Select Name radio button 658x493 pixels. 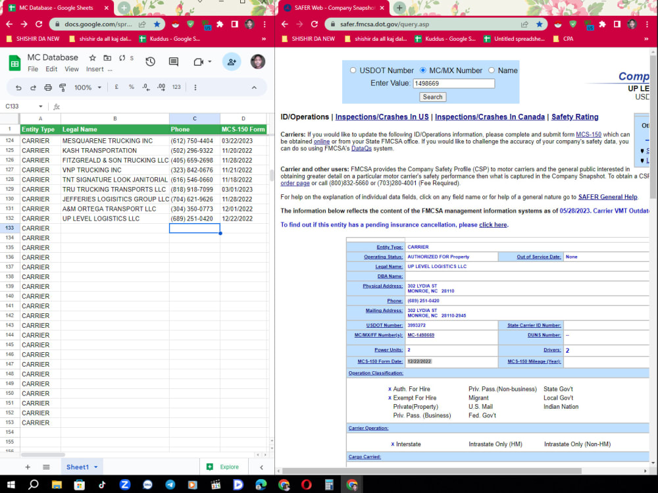pyautogui.click(x=492, y=70)
